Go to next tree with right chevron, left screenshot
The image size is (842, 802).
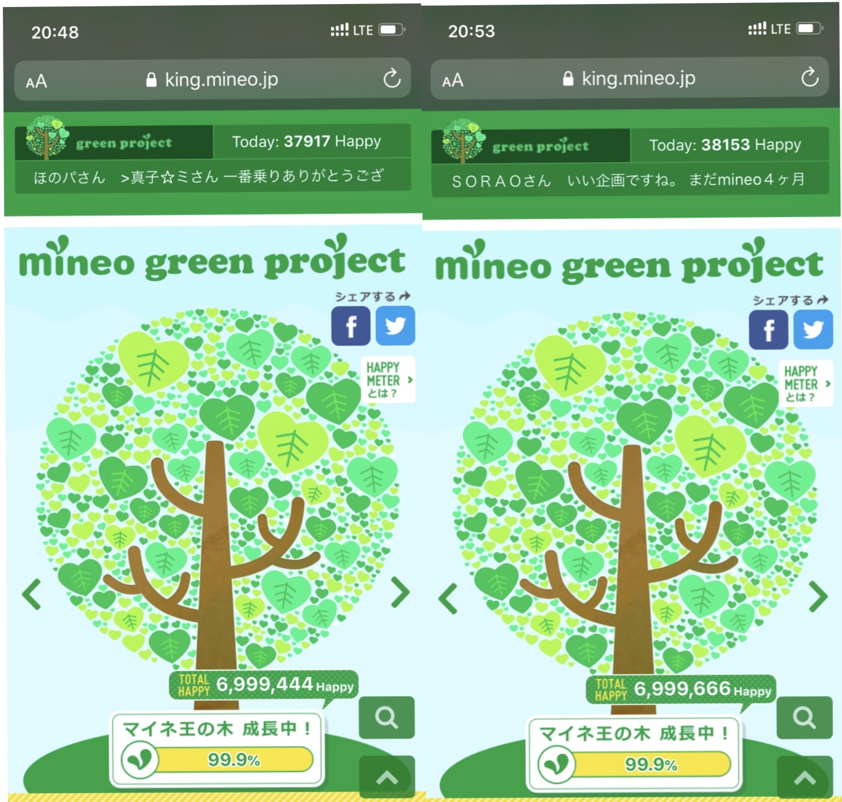pyautogui.click(x=400, y=592)
